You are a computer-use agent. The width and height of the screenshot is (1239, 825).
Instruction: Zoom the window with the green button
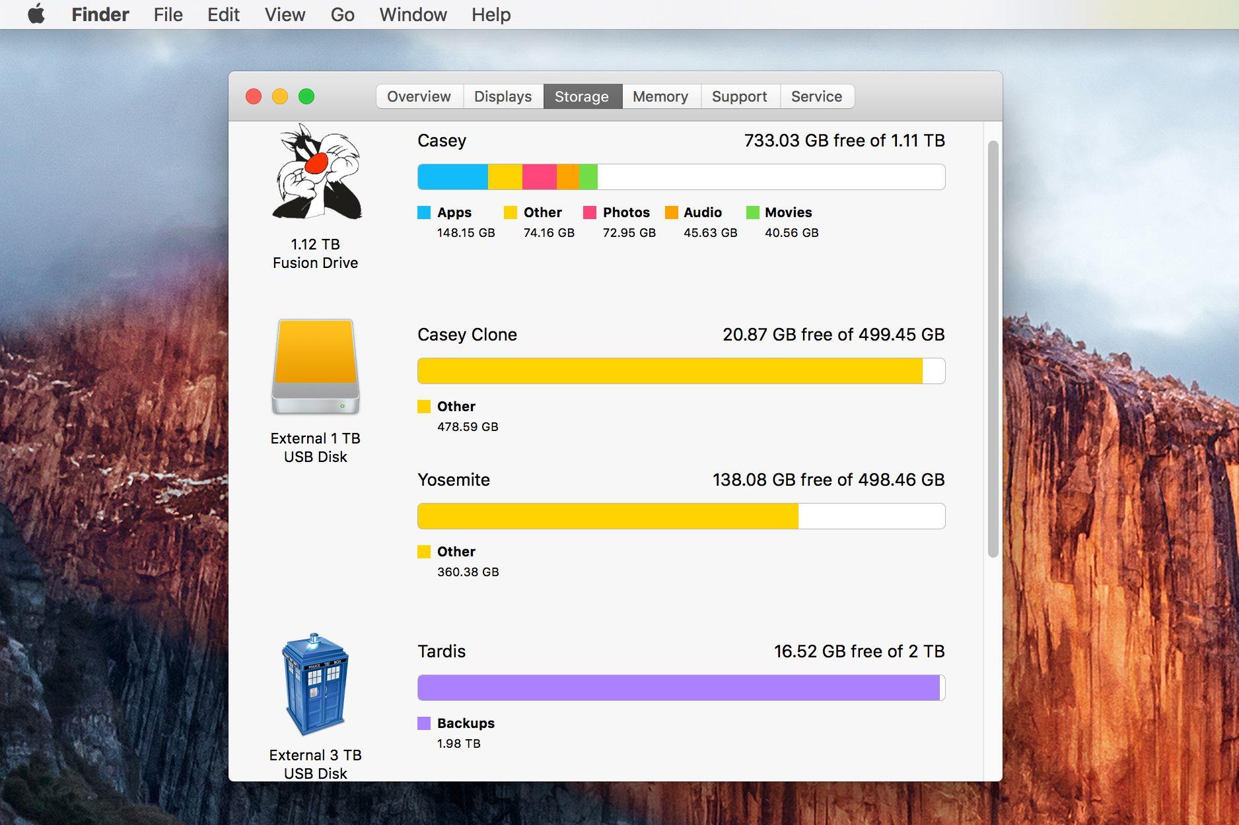click(306, 96)
